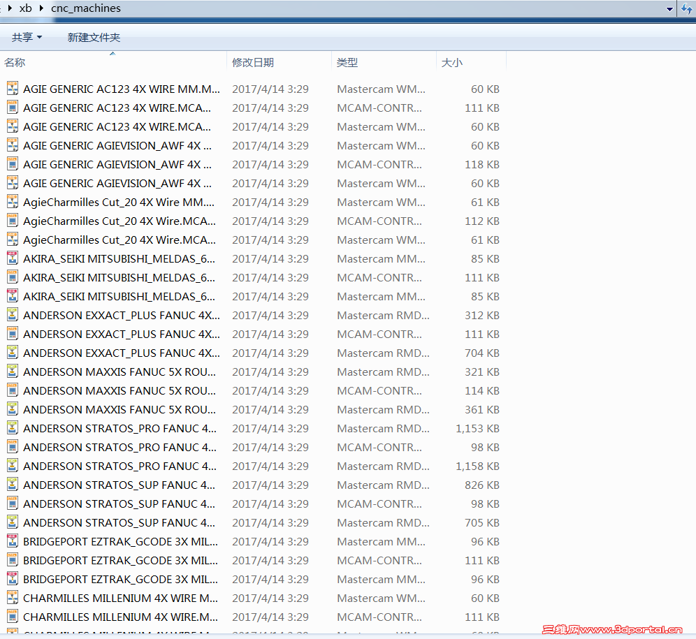Expand the breadcrumb arrow before cnc_machines
Screen dimensions: 696x639
[41, 8]
